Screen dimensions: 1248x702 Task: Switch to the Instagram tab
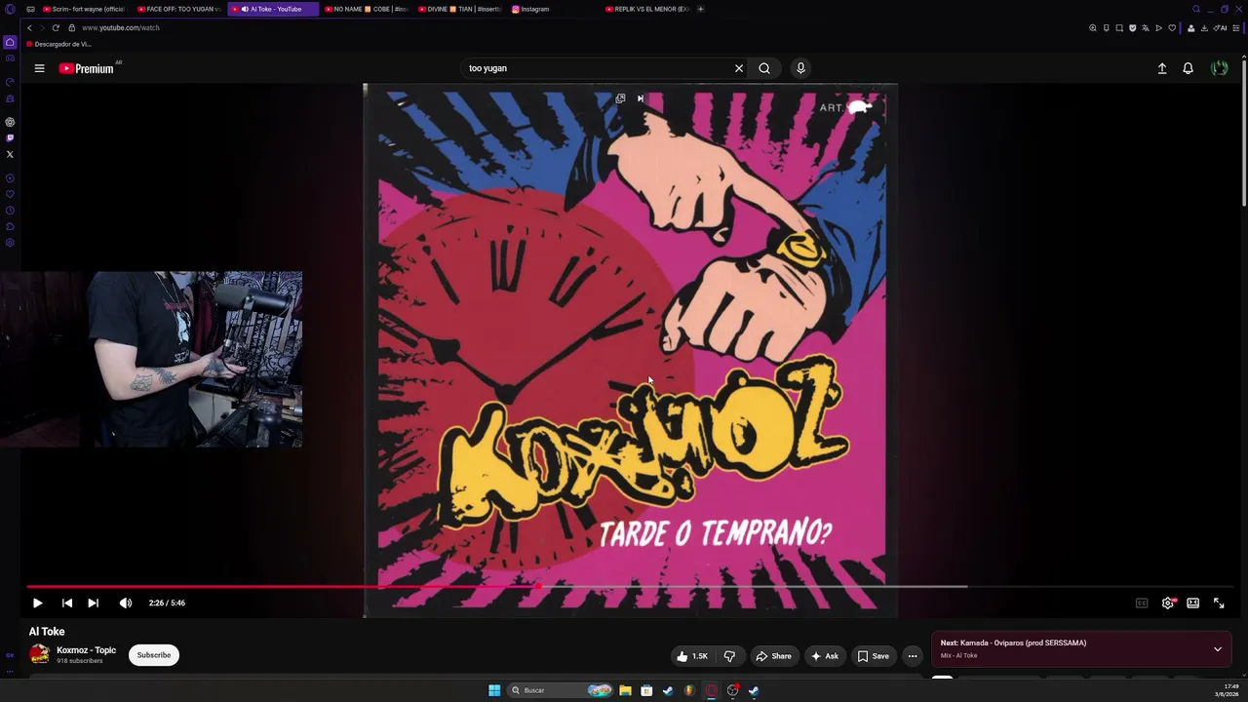554,9
